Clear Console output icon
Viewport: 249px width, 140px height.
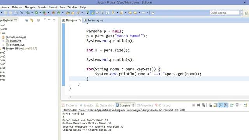(x=210, y=105)
